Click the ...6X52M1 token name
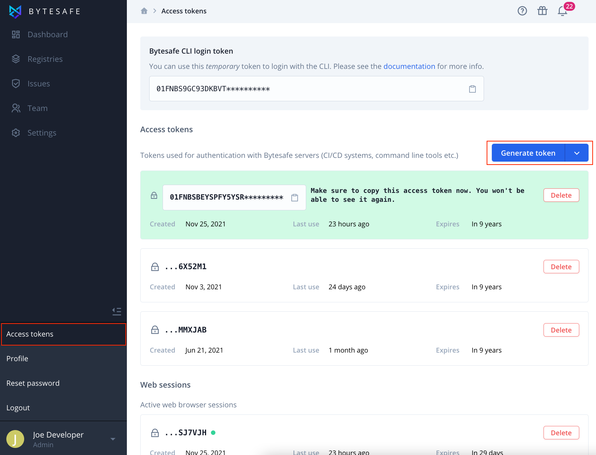The width and height of the screenshot is (596, 455). (186, 267)
